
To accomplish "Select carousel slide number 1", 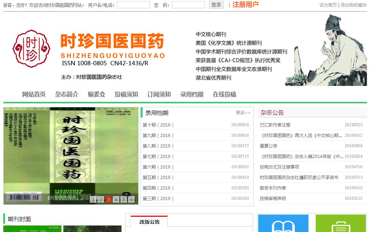I will (x=93, y=199).
